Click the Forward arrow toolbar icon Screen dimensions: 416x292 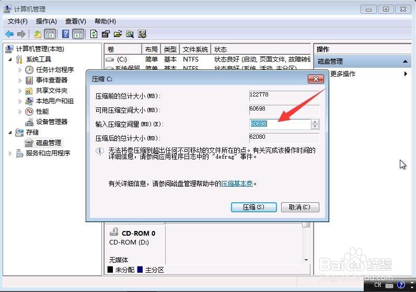click(21, 34)
